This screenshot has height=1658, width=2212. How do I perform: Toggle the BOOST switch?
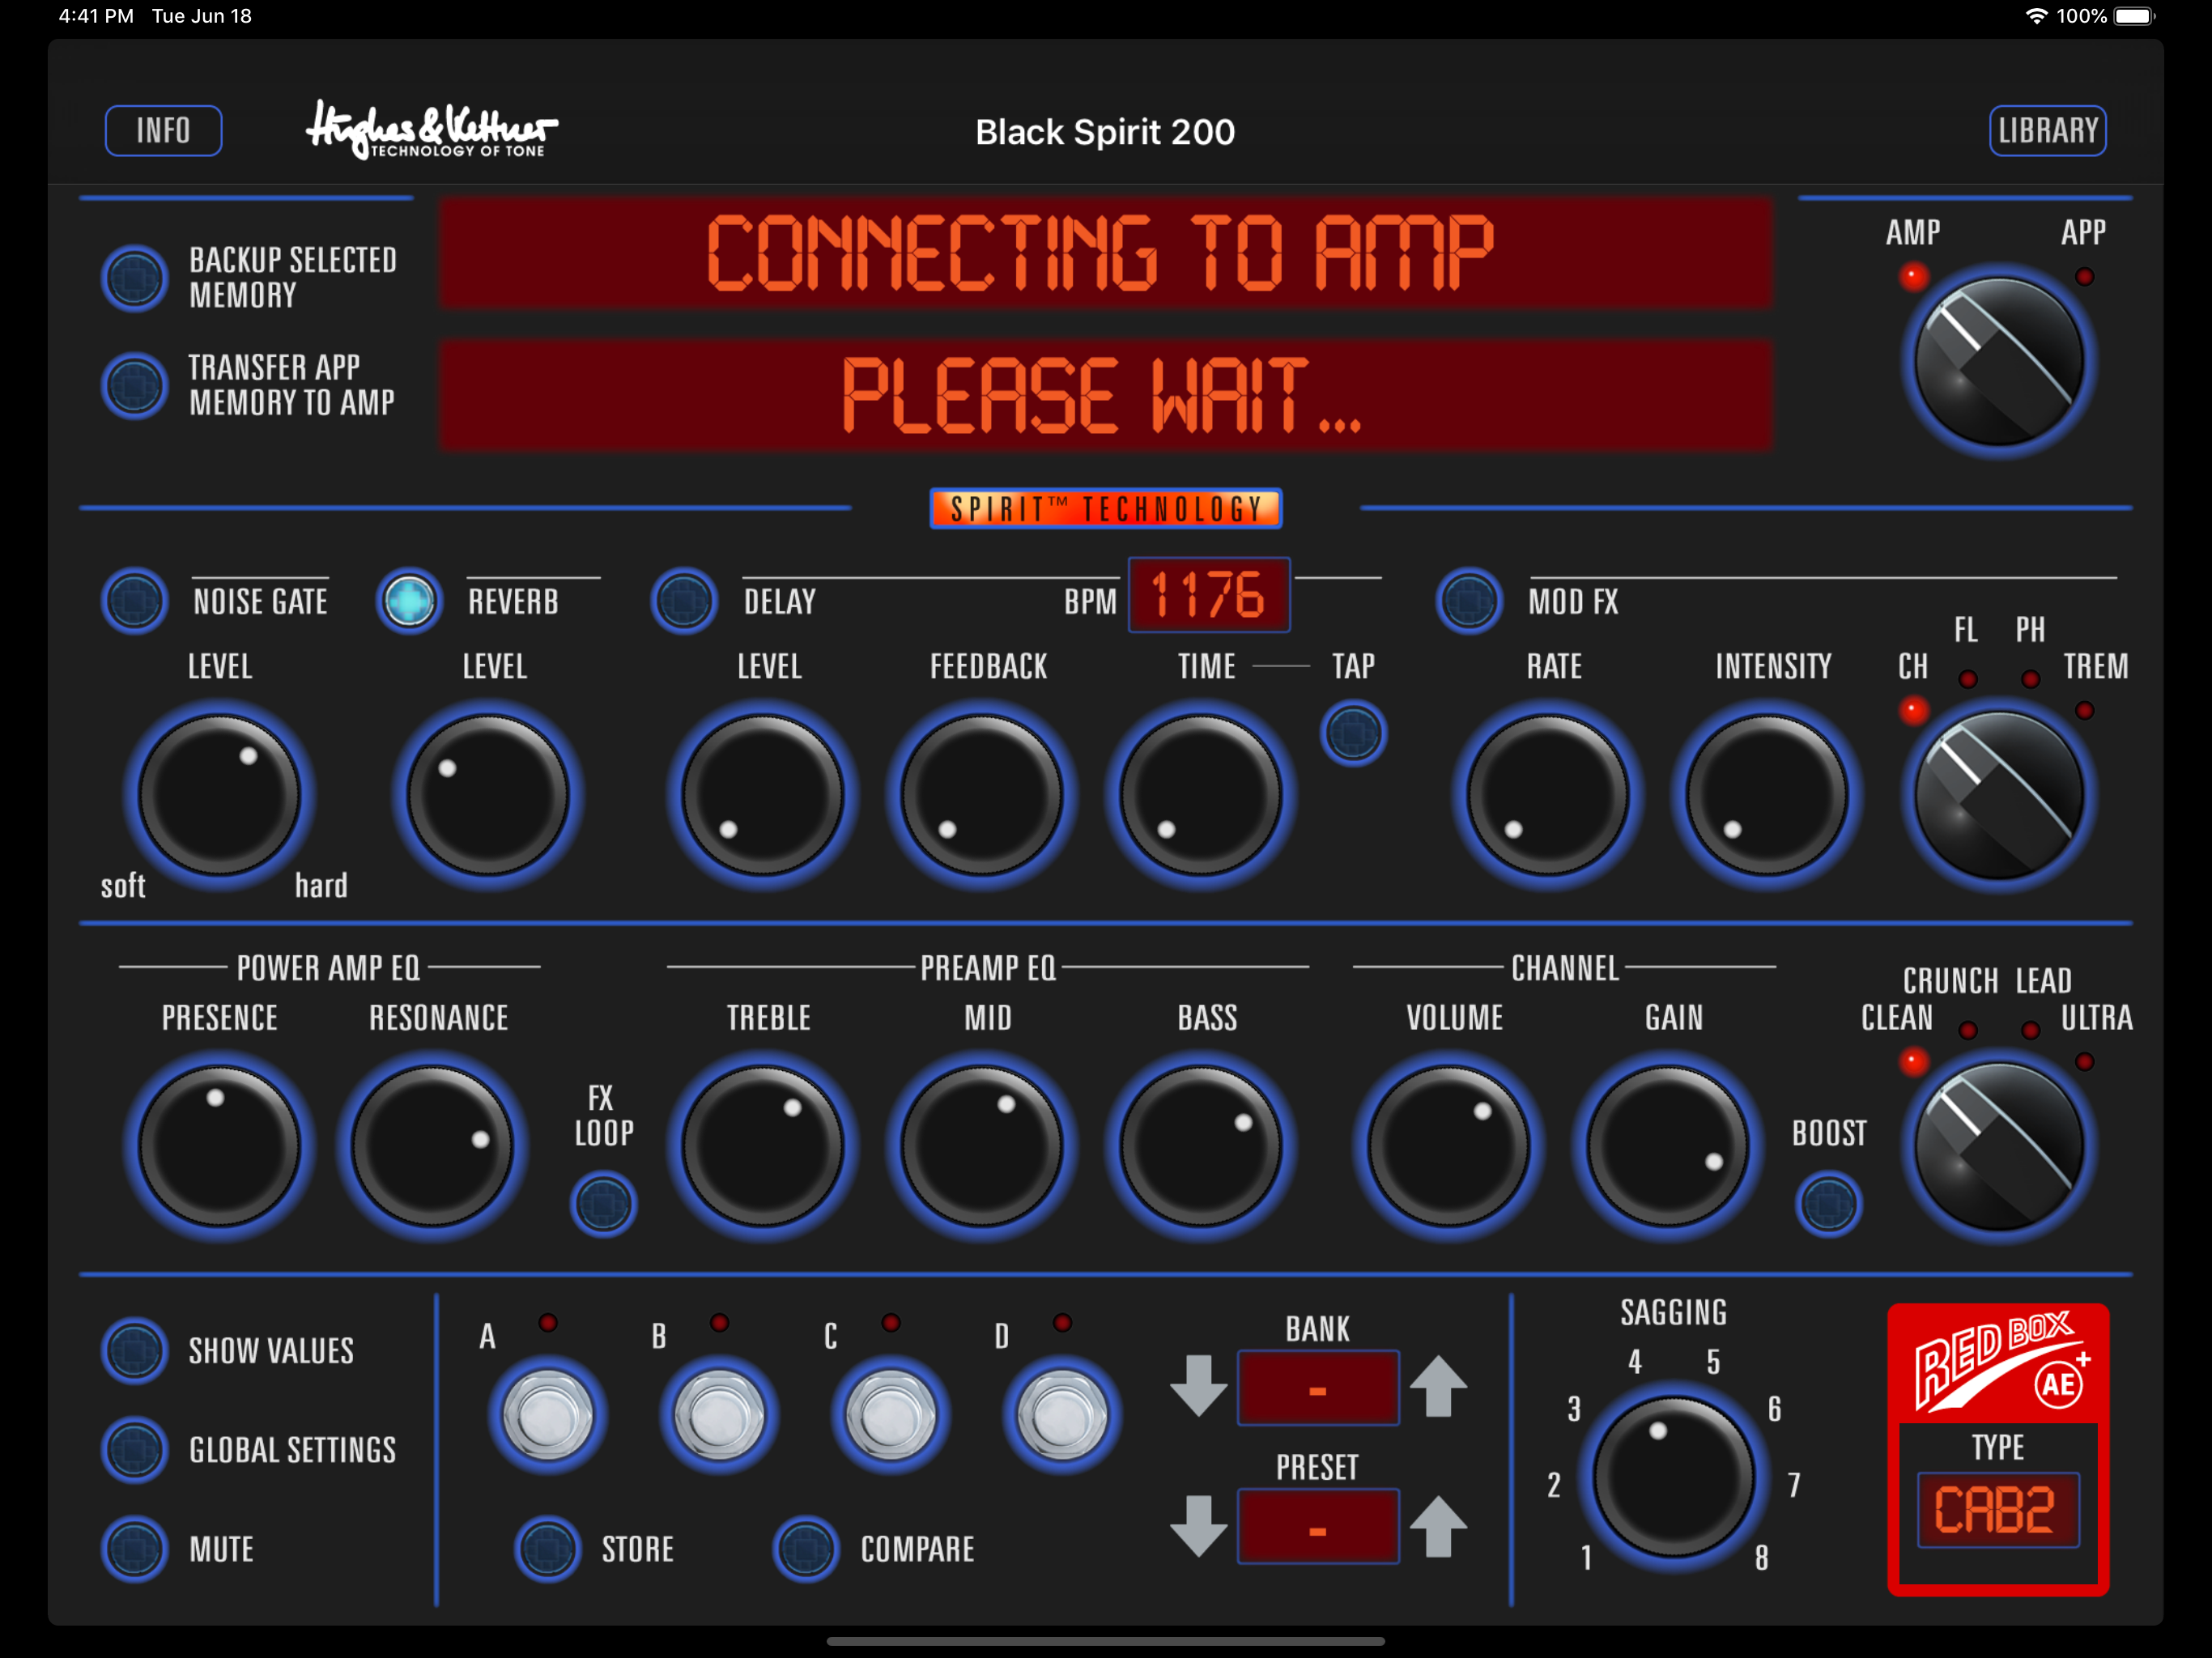[1829, 1203]
